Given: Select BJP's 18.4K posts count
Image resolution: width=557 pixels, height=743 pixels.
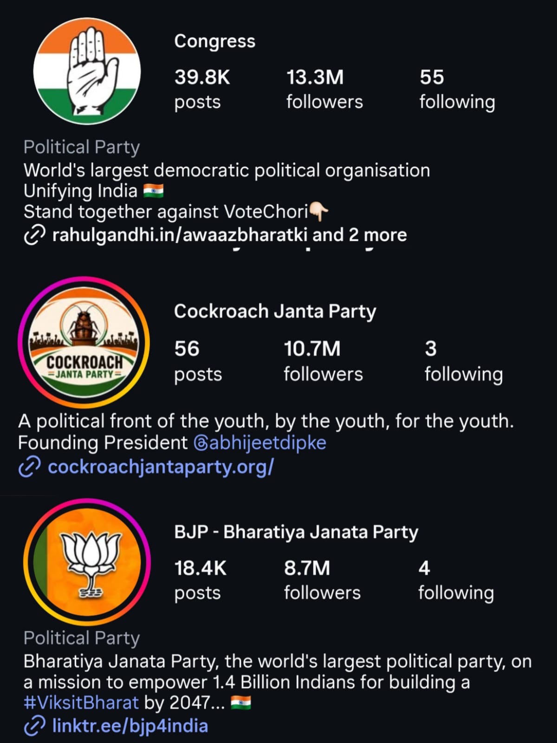Looking at the screenshot, I should click(200, 580).
